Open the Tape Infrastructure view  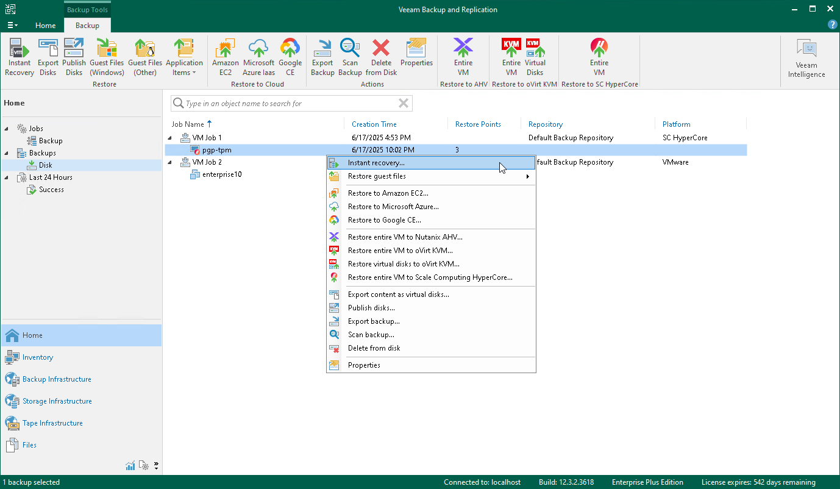click(81, 423)
